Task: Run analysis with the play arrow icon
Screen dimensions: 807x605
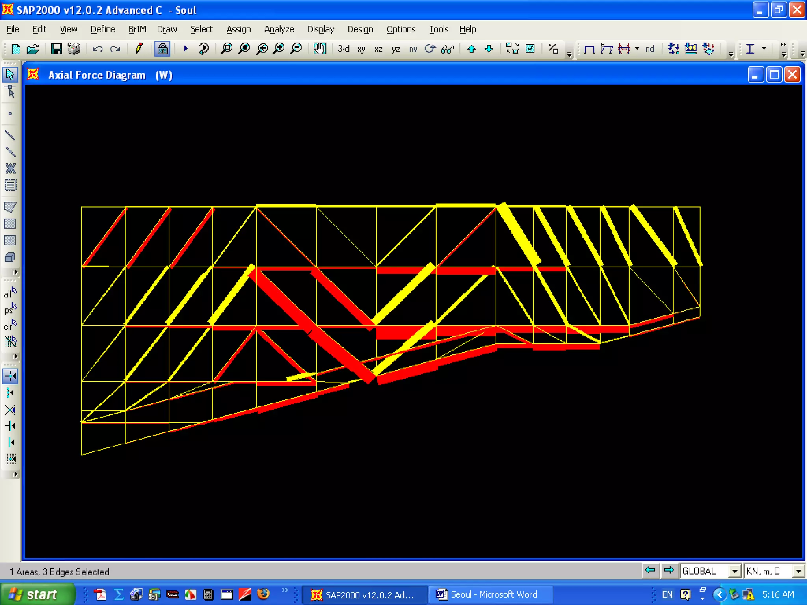Action: (186, 49)
